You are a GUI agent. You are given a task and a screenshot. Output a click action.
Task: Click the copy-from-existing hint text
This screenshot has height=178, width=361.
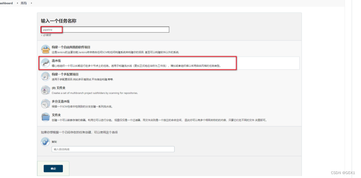pyautogui.click(x=80, y=133)
